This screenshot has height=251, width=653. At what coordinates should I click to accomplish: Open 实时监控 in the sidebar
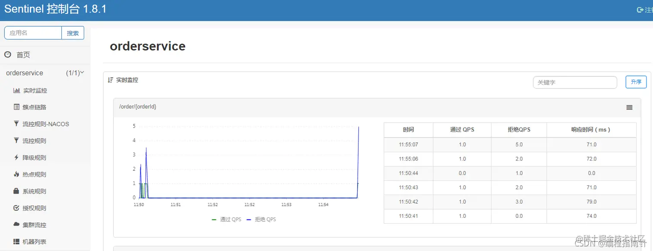coord(35,91)
